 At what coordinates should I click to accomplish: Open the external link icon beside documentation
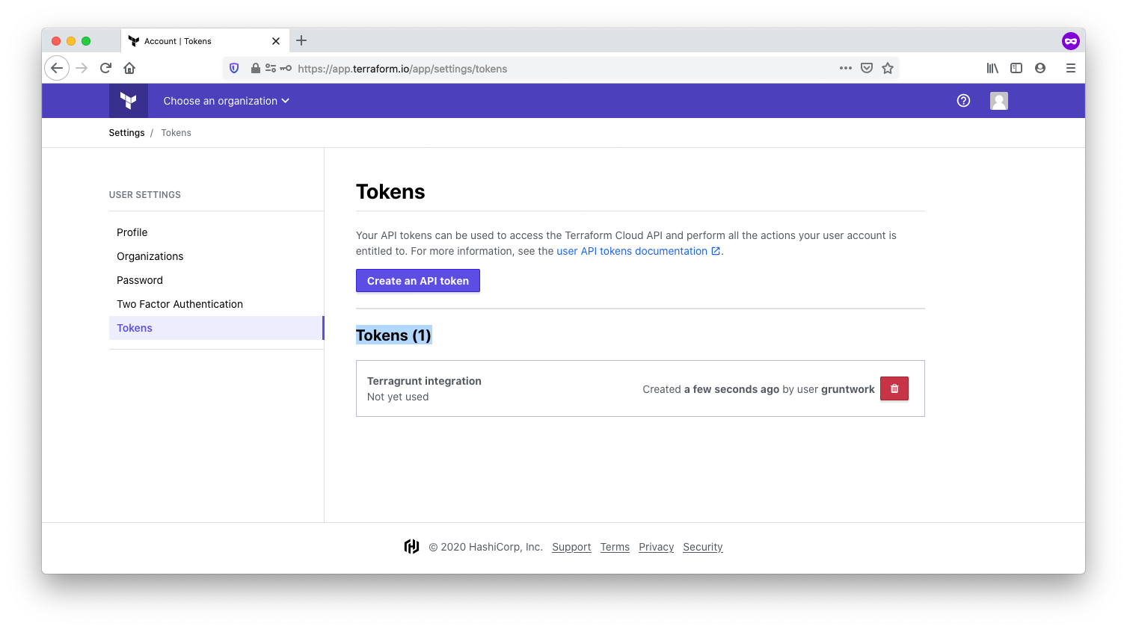tap(716, 251)
